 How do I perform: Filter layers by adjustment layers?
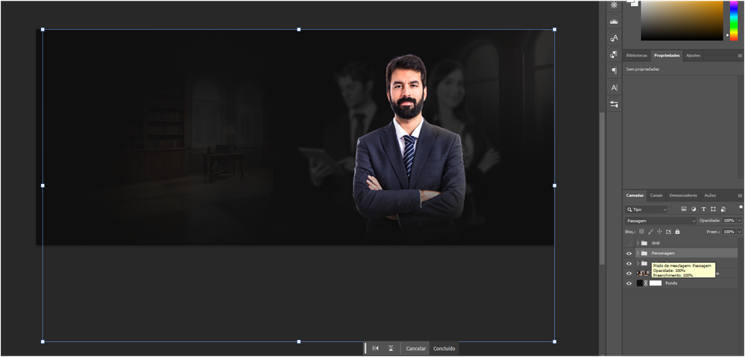(x=694, y=209)
